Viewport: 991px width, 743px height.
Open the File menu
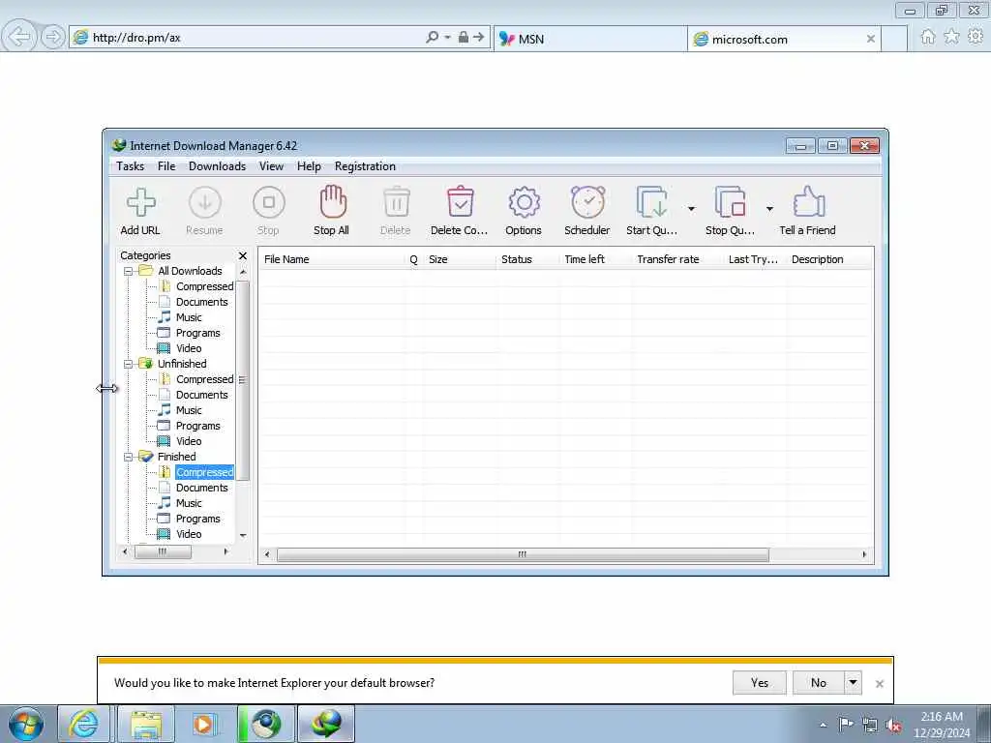coord(166,166)
